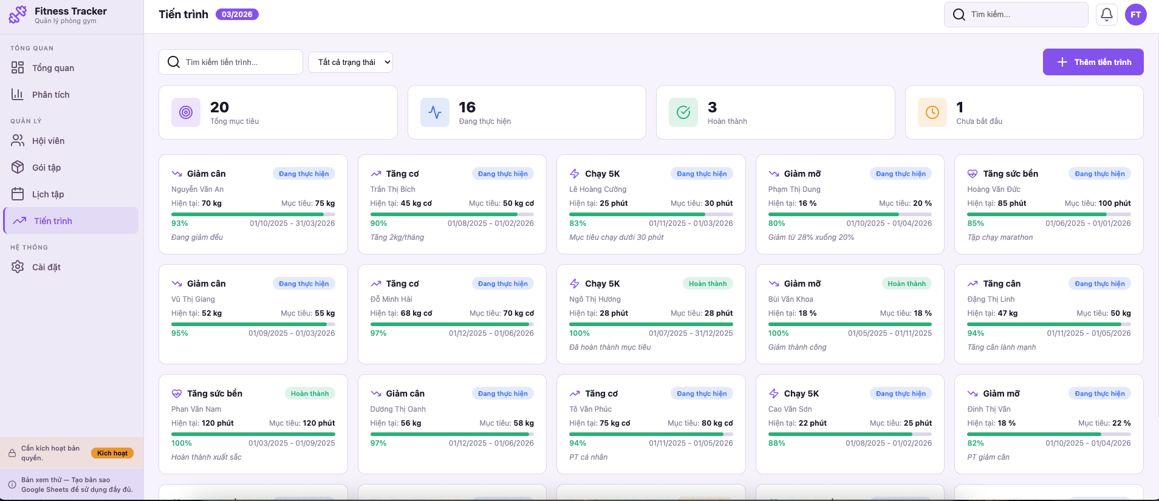This screenshot has width=1159, height=501.
Task: Click Hoàn thành badge on Ngô Thị Hương's card
Action: click(x=707, y=284)
